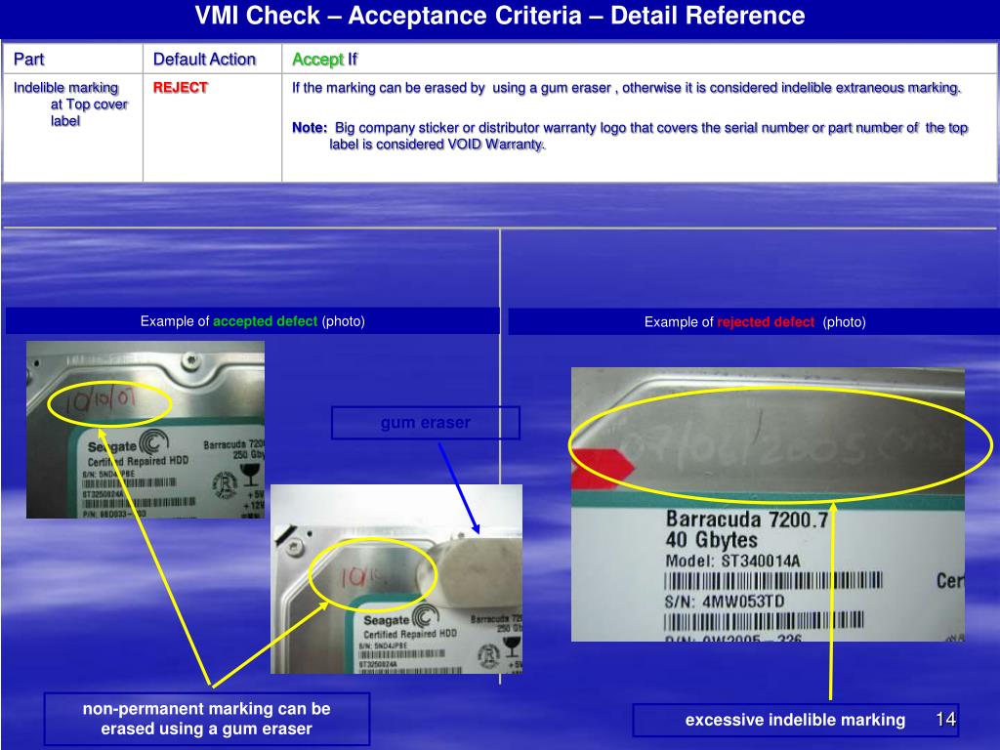This screenshot has width=1000, height=750.
Task: Click the 'Example of accepted defect (photo)' banner
Action: (x=253, y=320)
